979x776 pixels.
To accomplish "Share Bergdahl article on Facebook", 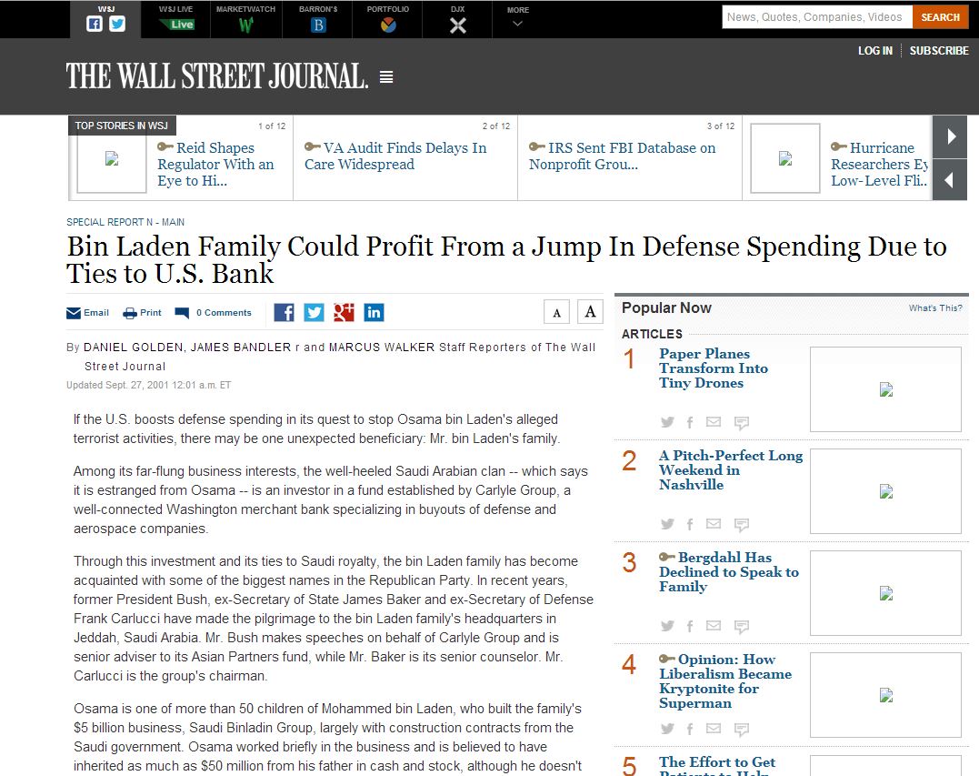I will pos(690,627).
